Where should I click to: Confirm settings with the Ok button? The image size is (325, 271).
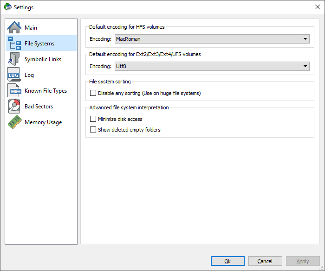[x=227, y=261]
